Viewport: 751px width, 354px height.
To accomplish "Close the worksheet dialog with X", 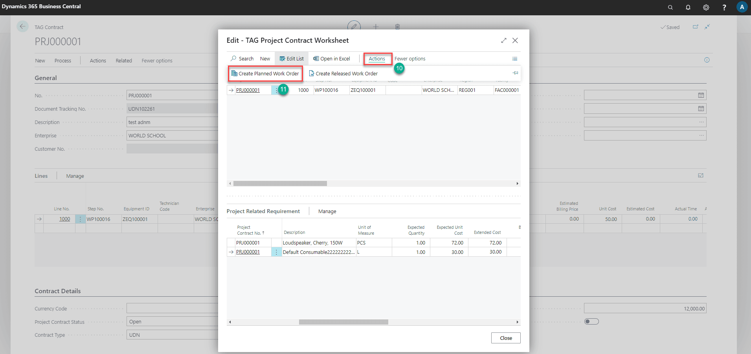I will pyautogui.click(x=515, y=40).
